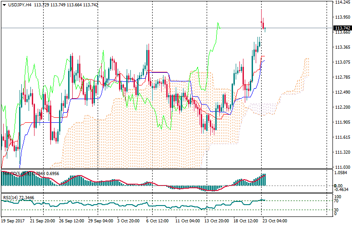The height and width of the screenshot is (226, 352).
Task: Click the RSI(14) indicator label
Action: 10,197
